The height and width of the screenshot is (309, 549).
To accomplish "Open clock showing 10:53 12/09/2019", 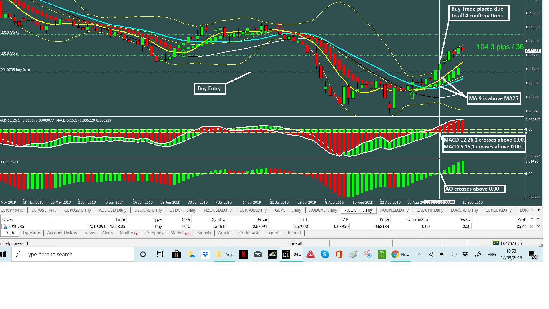I will pos(511,254).
